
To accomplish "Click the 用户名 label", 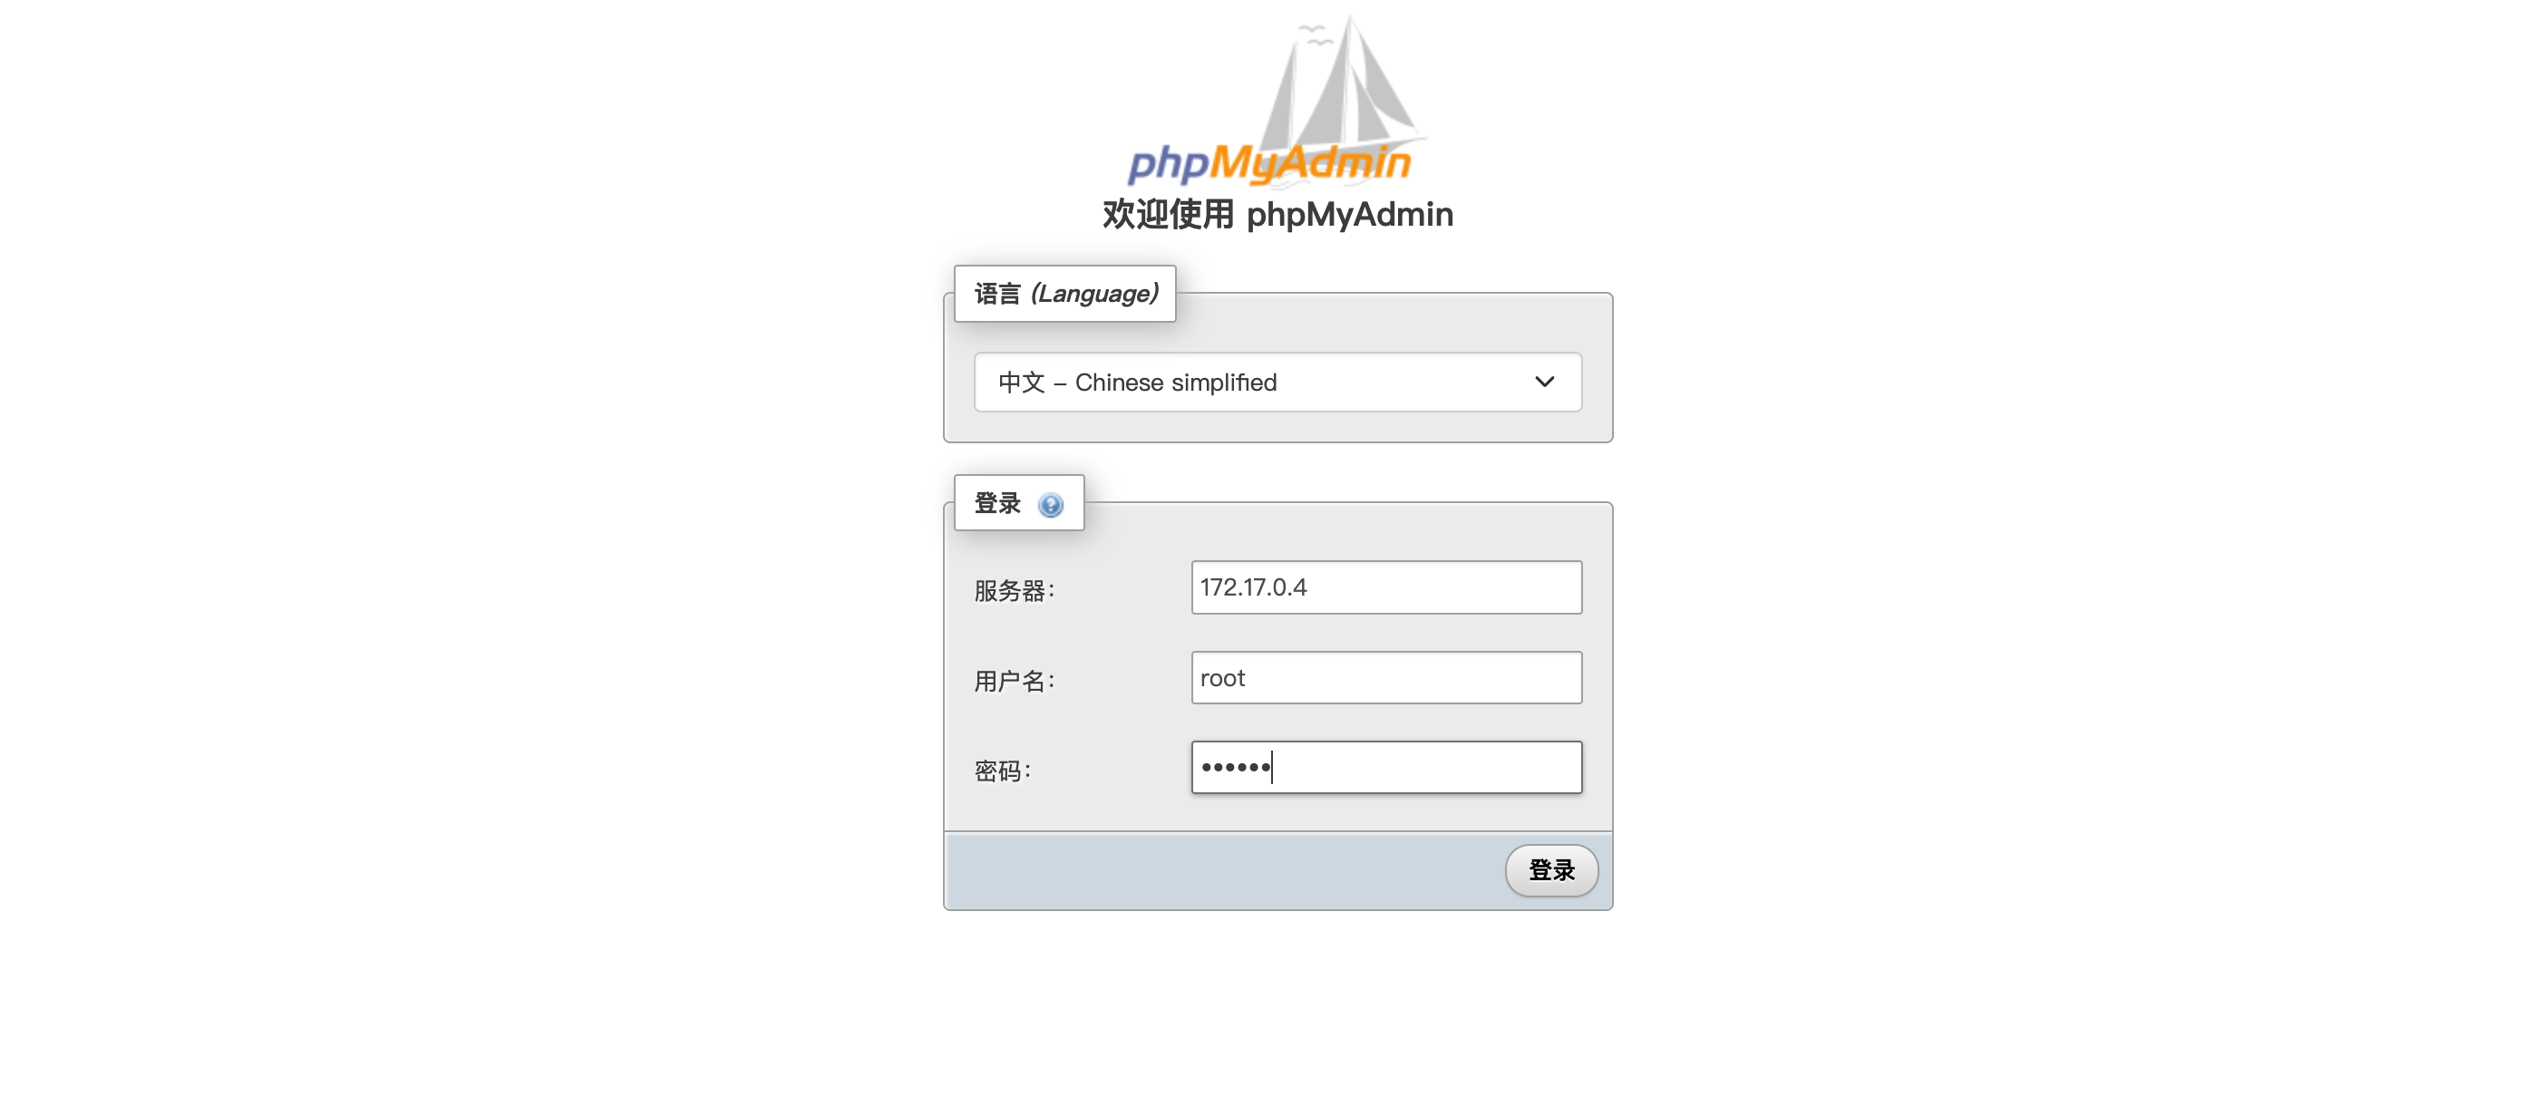I will 1015,681.
